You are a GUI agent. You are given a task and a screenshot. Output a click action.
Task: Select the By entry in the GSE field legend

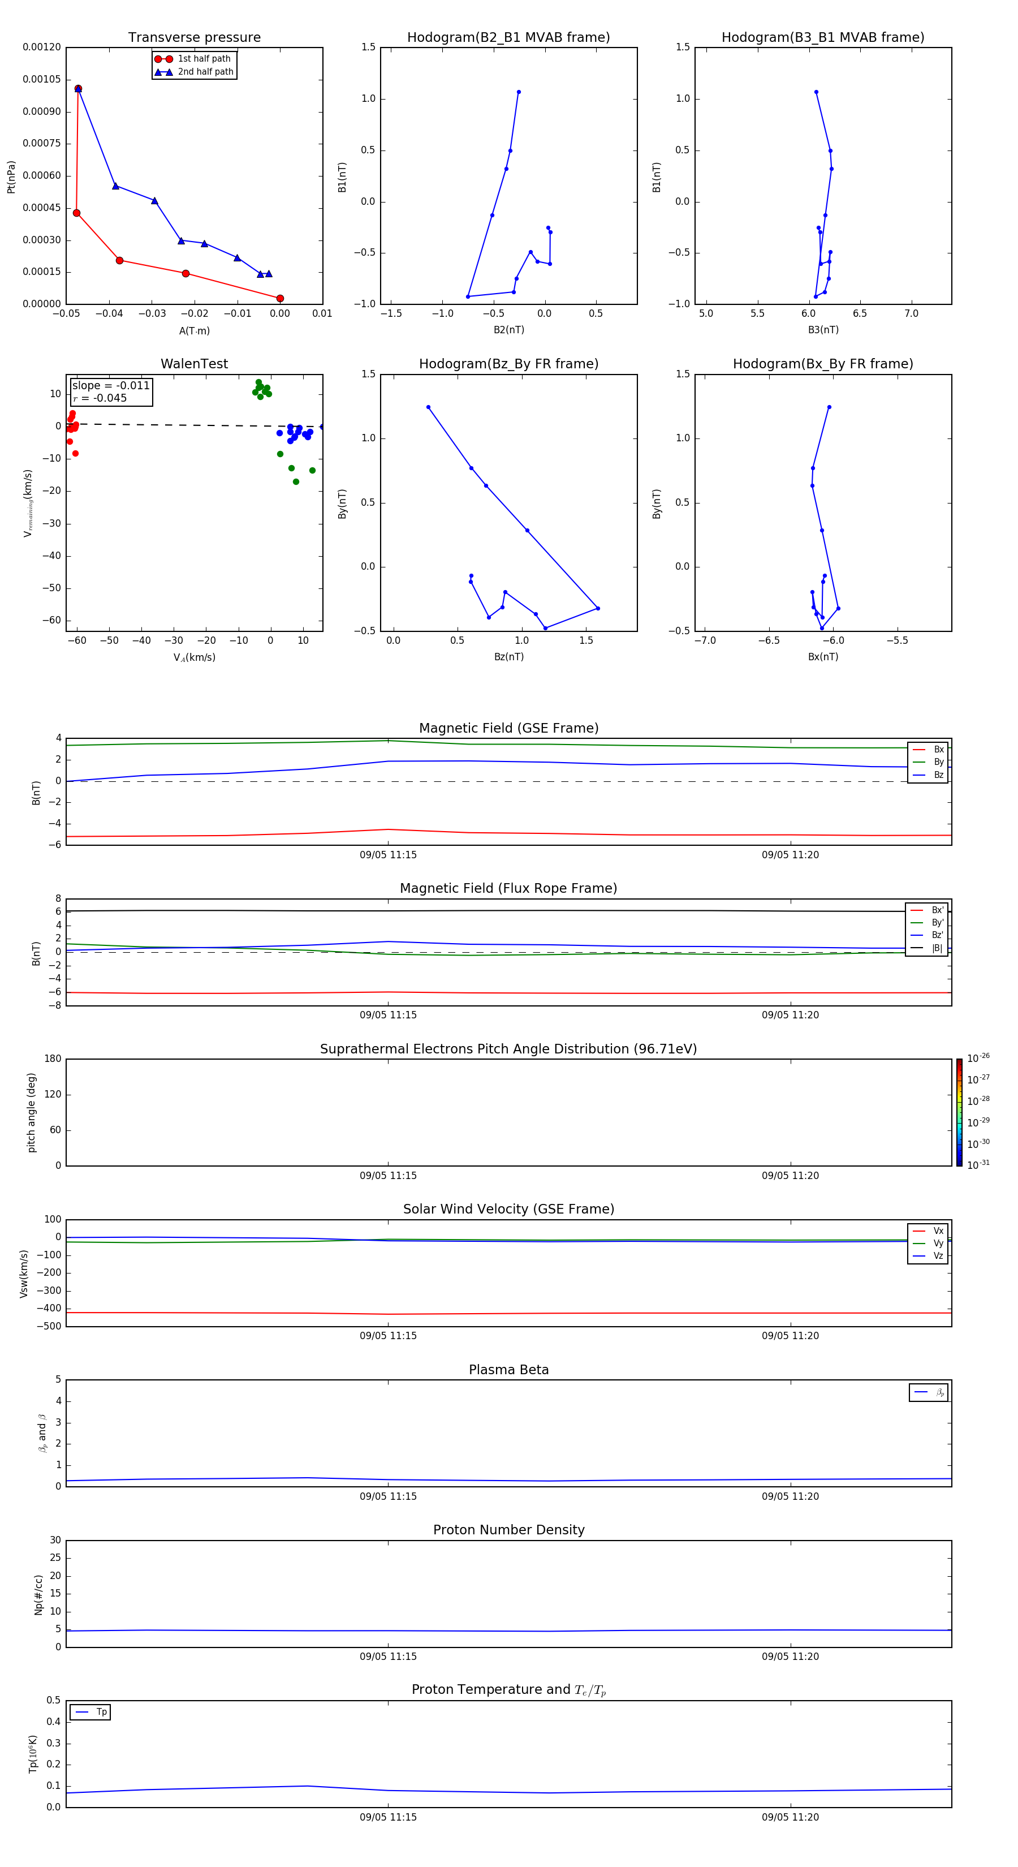(928, 762)
